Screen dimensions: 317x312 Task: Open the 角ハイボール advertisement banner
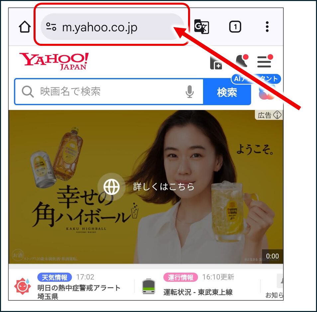[146, 187]
